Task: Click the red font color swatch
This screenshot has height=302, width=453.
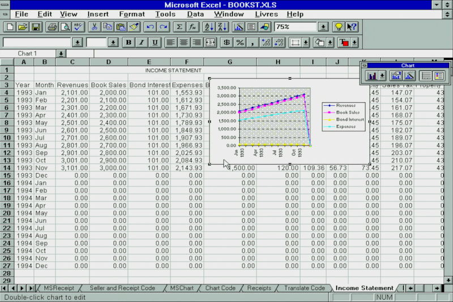Action: click(x=343, y=42)
